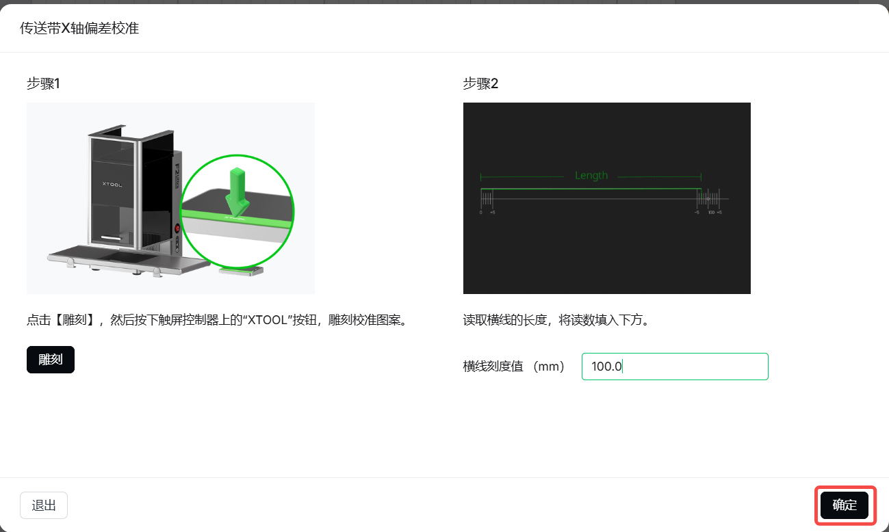Click the Step 2 ruler measurement thumbnail

coord(606,198)
